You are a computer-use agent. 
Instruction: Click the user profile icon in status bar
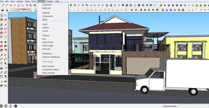tap(10, 106)
